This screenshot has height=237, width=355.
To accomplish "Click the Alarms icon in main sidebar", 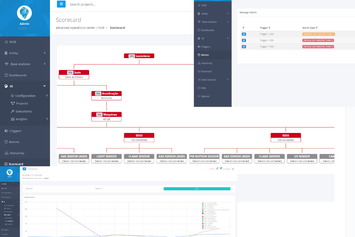I will [x=6, y=142].
